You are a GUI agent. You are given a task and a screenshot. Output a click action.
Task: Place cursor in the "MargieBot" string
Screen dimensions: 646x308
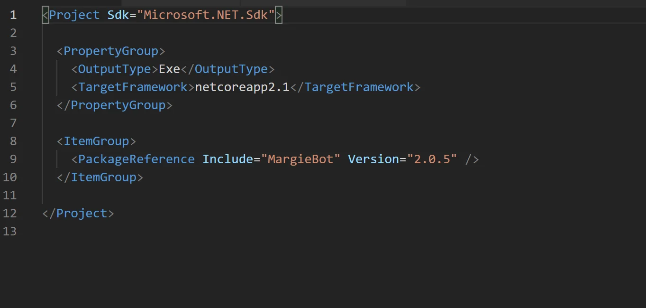[x=304, y=159]
